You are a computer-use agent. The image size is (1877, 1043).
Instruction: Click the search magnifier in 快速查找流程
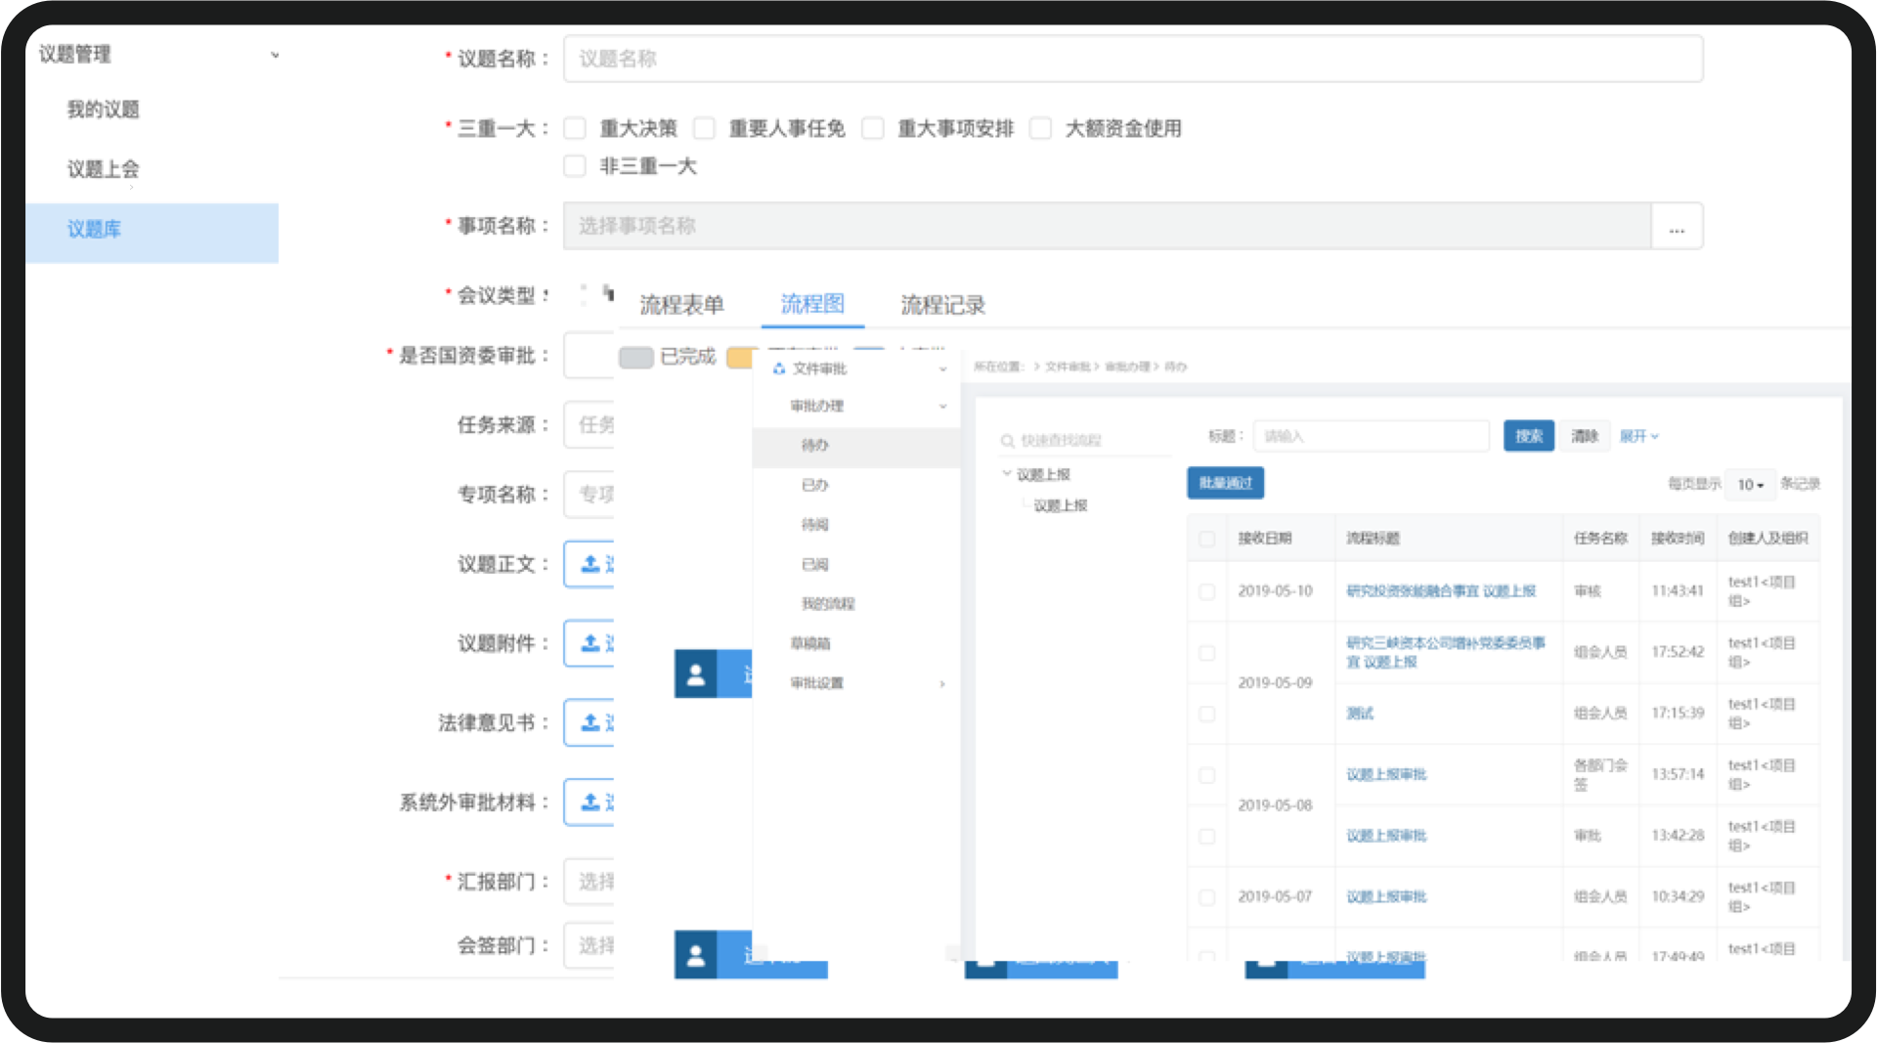coord(1007,441)
